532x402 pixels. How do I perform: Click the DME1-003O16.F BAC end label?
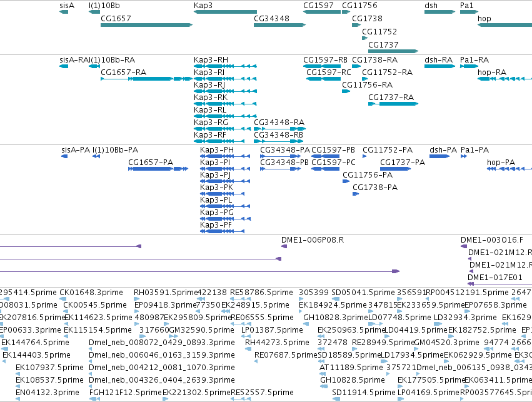coord(492,240)
